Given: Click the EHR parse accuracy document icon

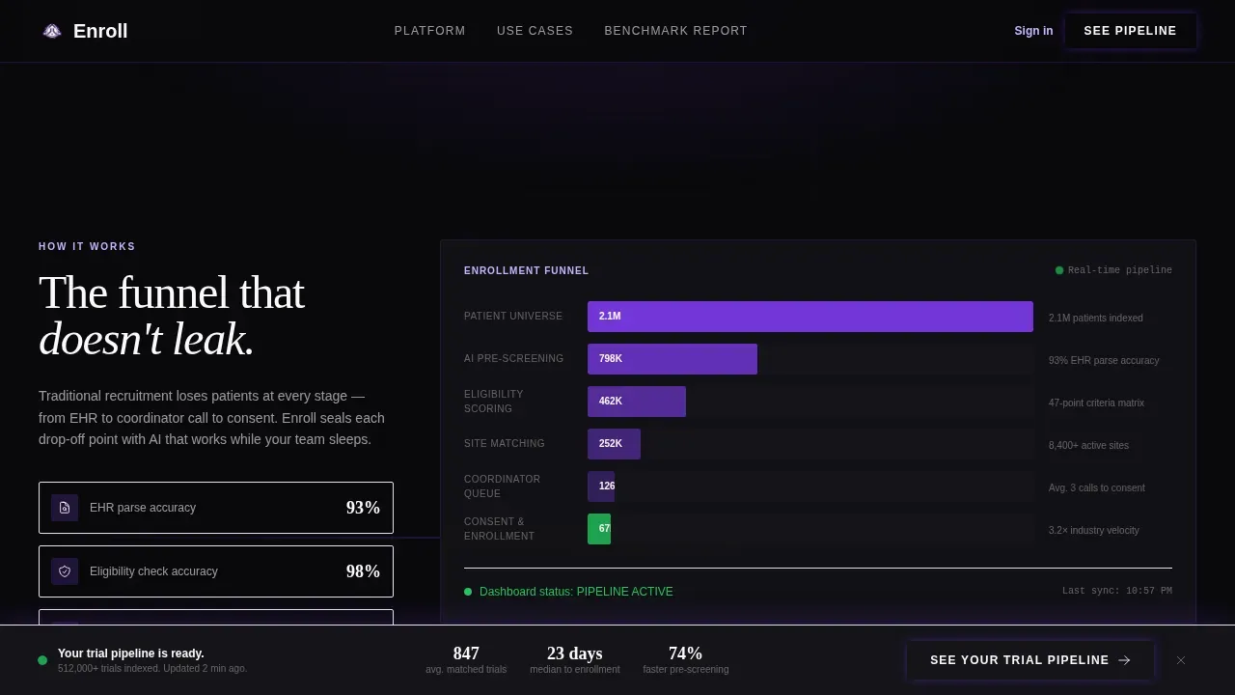Looking at the screenshot, I should tap(65, 508).
